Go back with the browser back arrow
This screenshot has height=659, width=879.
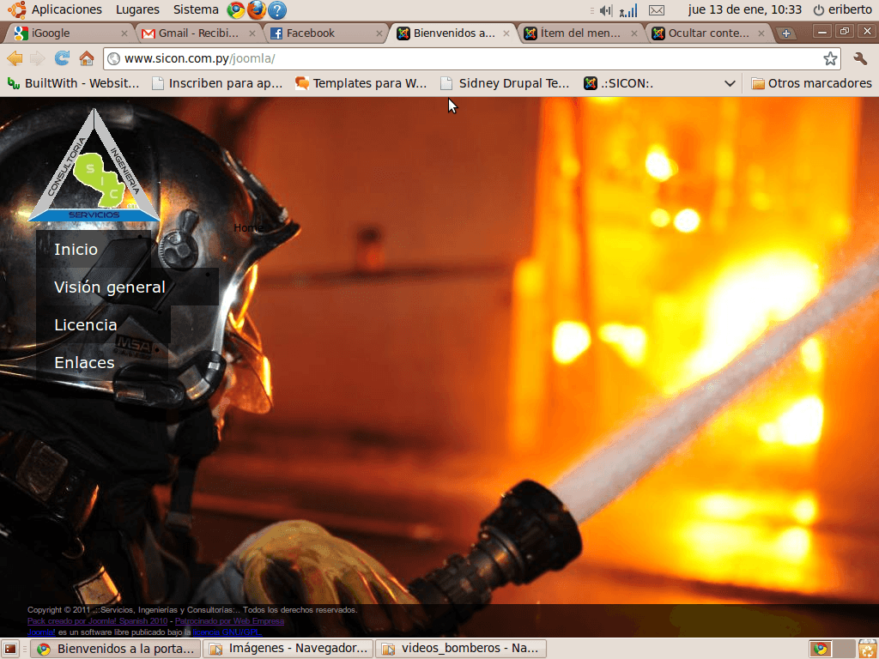[x=15, y=58]
